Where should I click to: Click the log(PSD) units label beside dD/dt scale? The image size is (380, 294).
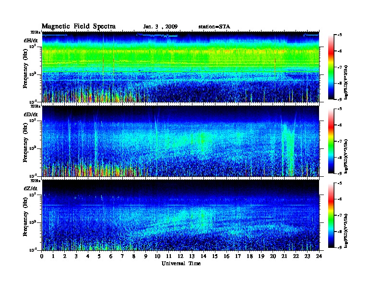click(x=346, y=157)
